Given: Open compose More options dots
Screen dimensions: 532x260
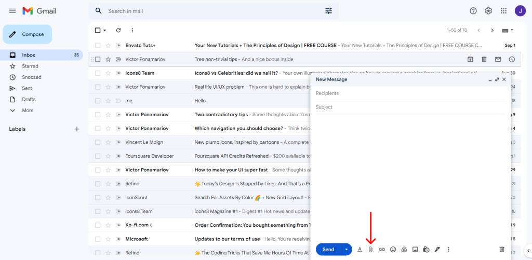Looking at the screenshot, I should pos(448,250).
